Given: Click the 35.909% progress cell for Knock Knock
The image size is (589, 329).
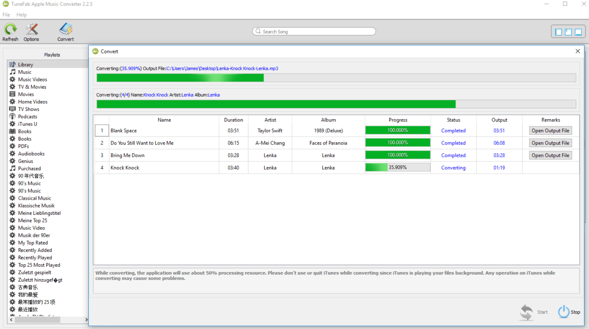Looking at the screenshot, I should (x=398, y=167).
